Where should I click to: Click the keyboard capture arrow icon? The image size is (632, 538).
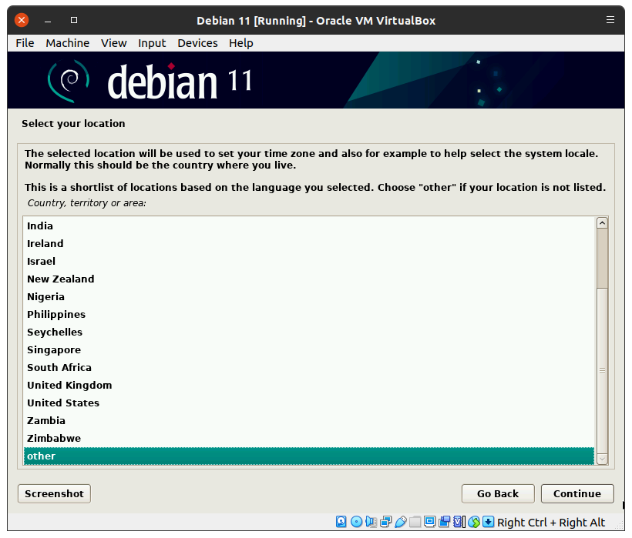coord(489,522)
